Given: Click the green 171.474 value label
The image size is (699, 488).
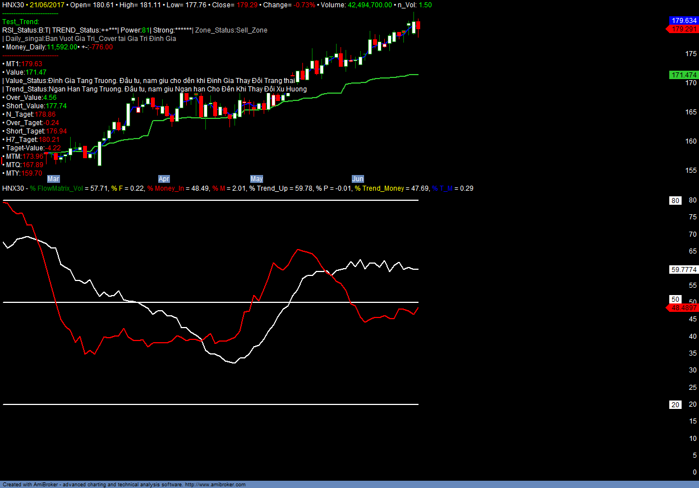Looking at the screenshot, I should pyautogui.click(x=683, y=75).
